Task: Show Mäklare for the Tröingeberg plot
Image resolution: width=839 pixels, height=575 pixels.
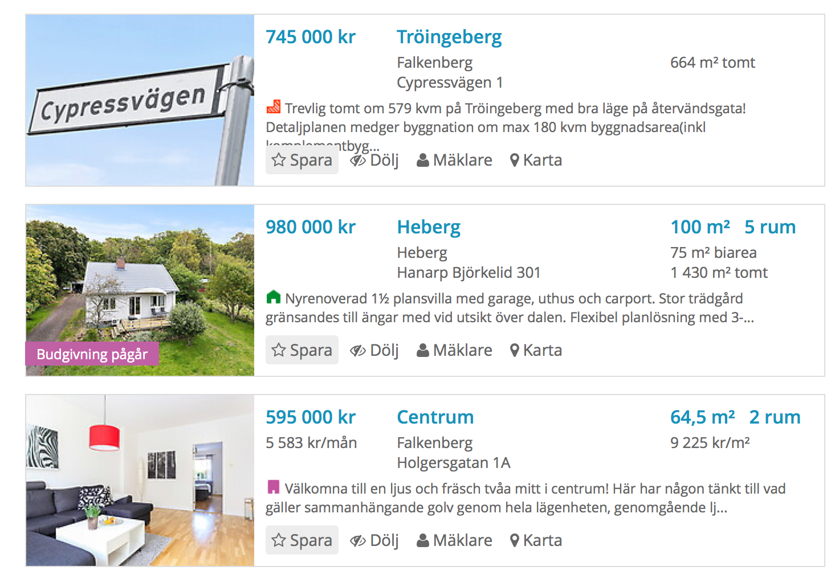Action: [x=454, y=160]
